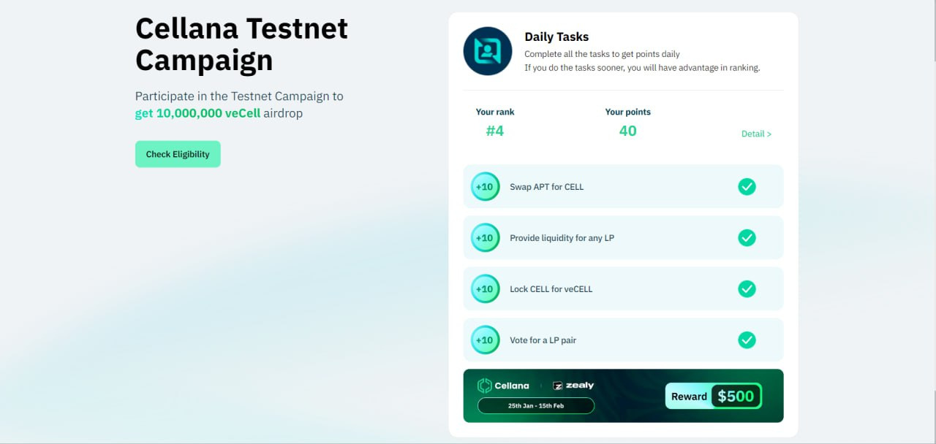The width and height of the screenshot is (936, 444).
Task: Click the zealy logo in banner
Action: pyautogui.click(x=573, y=386)
